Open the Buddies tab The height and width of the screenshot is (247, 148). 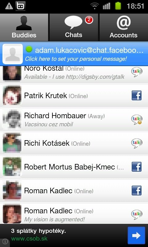[24, 27]
